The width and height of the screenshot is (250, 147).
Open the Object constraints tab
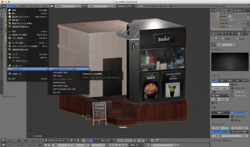236,33
